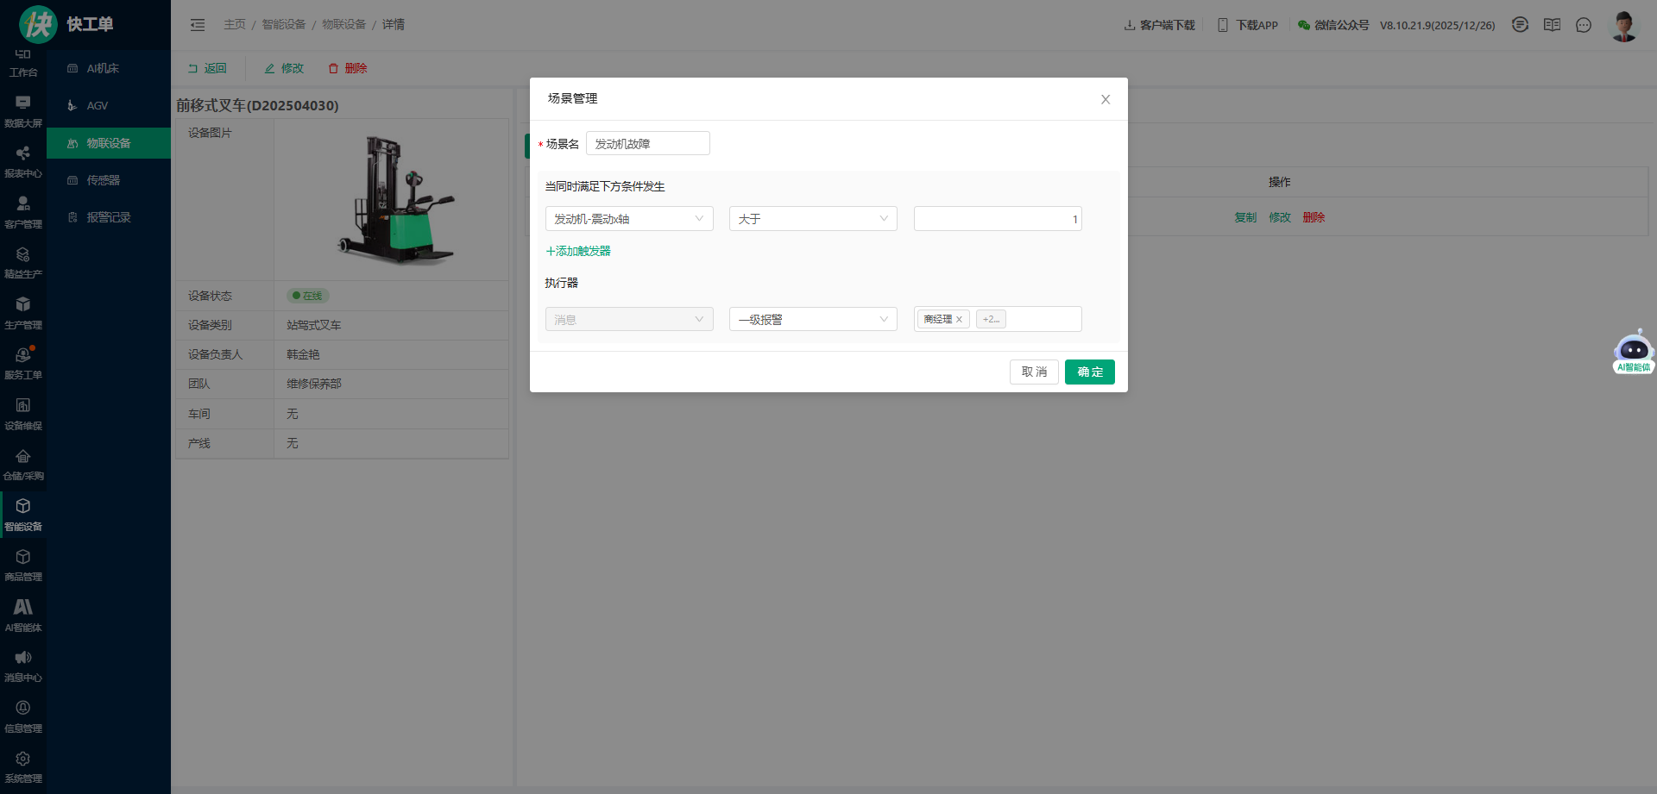1657x794 pixels.
Task: Open the 大于 comparison operator dropdown
Action: pyautogui.click(x=812, y=219)
